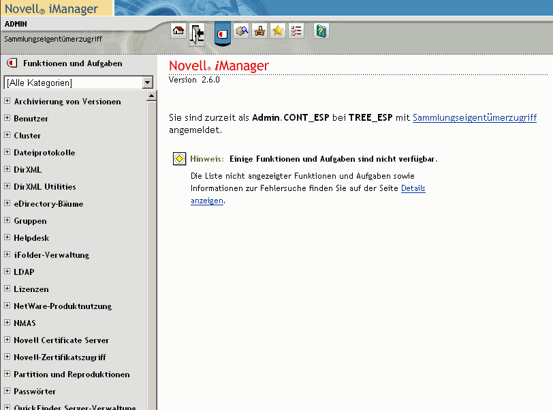Screen dimensions: 553x410
Task: Expand the DirXML category
Action: [7, 169]
